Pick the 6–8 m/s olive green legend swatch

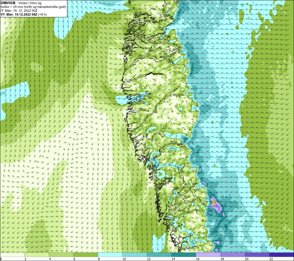coord(86,255)
